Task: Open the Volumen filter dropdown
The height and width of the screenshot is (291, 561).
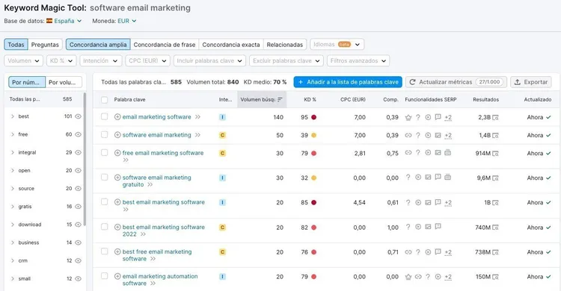Action: [24, 60]
